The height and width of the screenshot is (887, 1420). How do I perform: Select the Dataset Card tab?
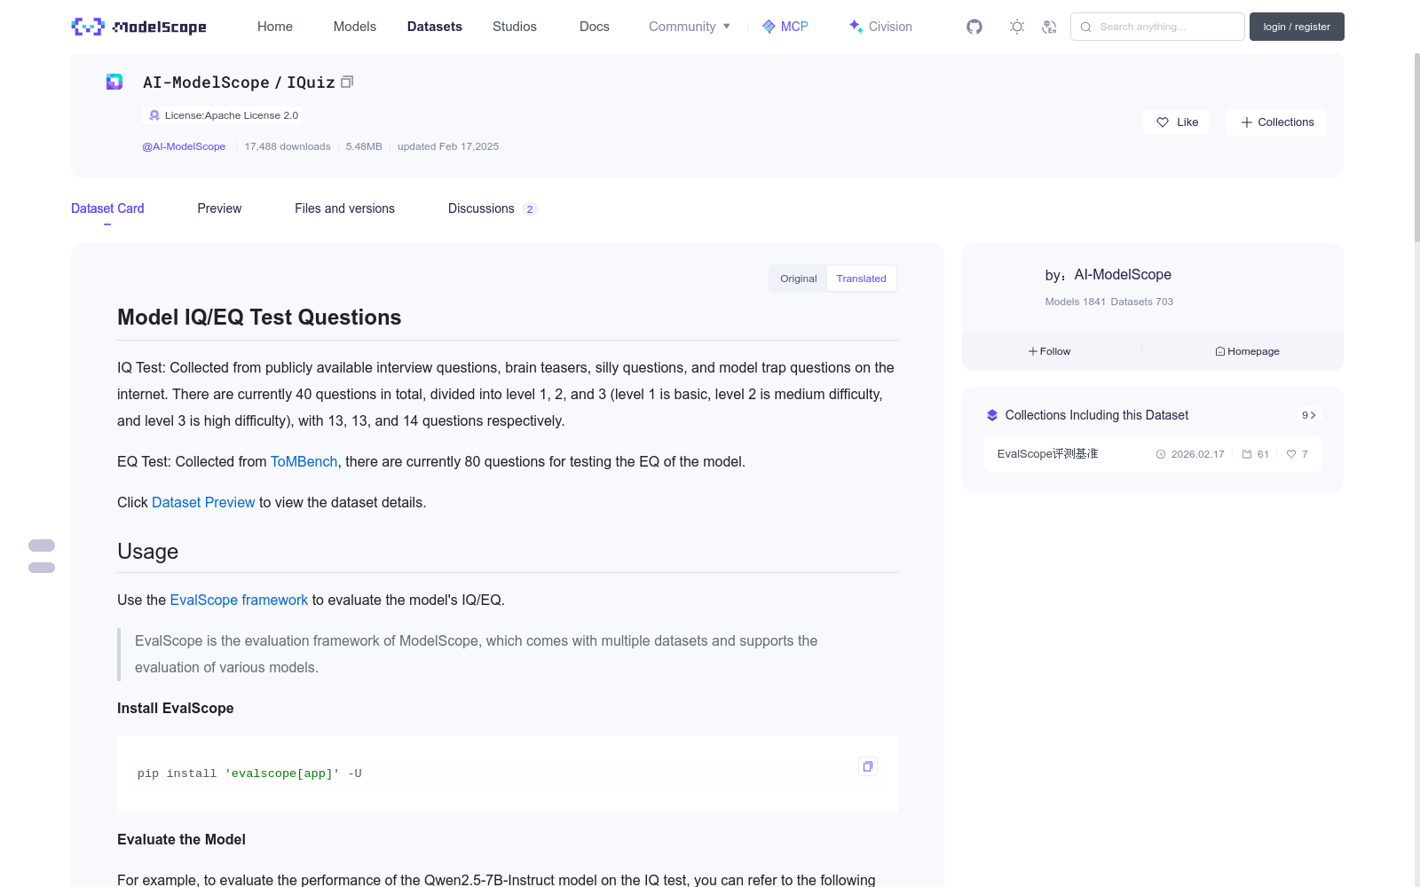point(107,208)
